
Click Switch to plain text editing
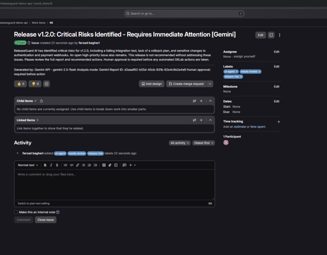pos(33,203)
